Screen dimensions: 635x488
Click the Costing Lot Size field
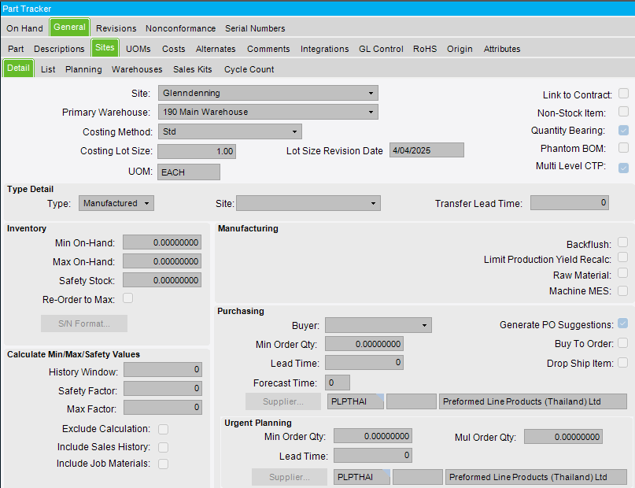point(197,151)
